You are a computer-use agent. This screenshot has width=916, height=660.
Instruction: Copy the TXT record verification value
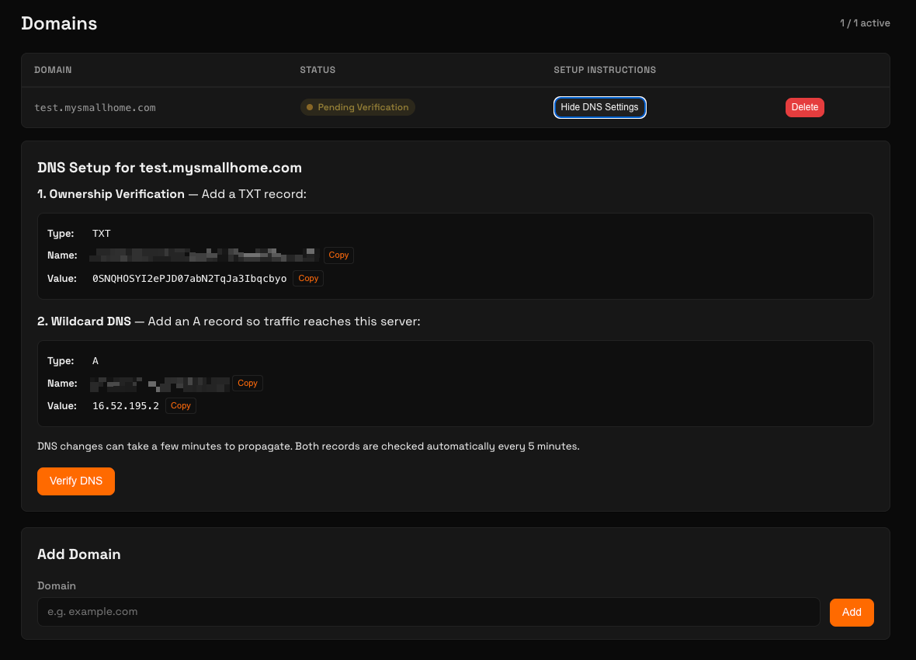tap(308, 278)
